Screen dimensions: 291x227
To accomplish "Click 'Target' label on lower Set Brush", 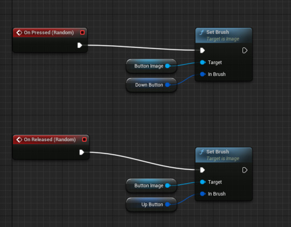I will (x=214, y=182).
